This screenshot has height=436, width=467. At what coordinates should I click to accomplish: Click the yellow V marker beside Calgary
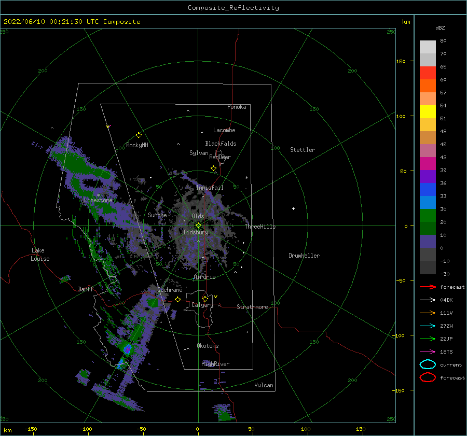215,297
